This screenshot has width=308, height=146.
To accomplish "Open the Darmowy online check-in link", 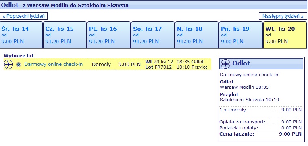I will (54, 64).
